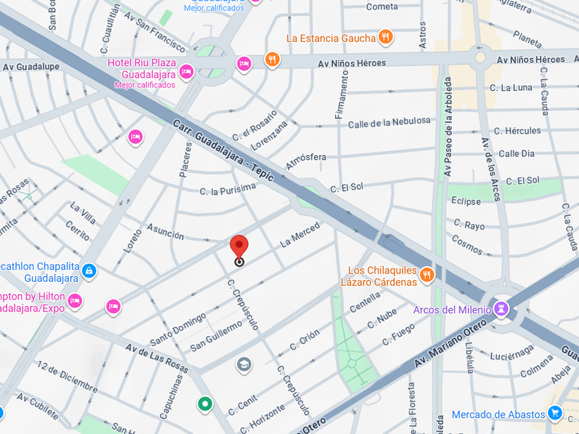Open the school graduation cap icon
Screen dimensions: 579x434
[244, 364]
